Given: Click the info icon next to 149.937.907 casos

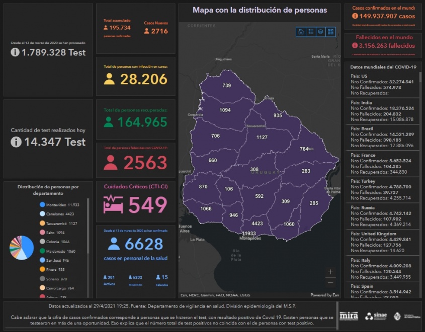Looking at the screenshot, I should tap(355, 16).
